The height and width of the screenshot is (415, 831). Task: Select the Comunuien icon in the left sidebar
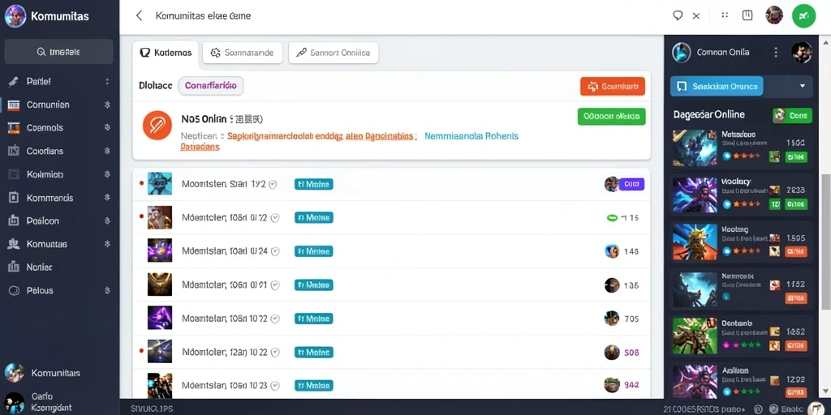(14, 105)
